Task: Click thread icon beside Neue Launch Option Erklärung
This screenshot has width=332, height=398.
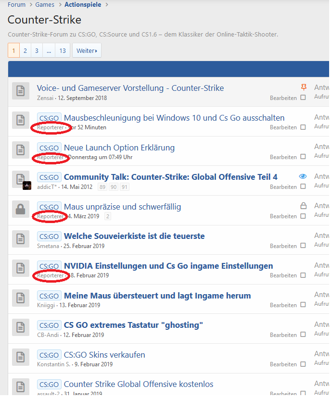Action: click(x=21, y=150)
